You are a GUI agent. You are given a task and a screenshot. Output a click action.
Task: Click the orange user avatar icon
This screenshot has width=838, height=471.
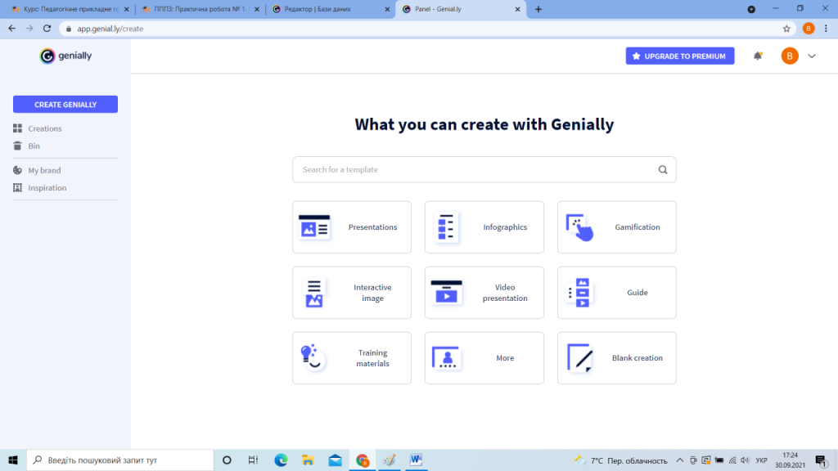[x=790, y=56]
